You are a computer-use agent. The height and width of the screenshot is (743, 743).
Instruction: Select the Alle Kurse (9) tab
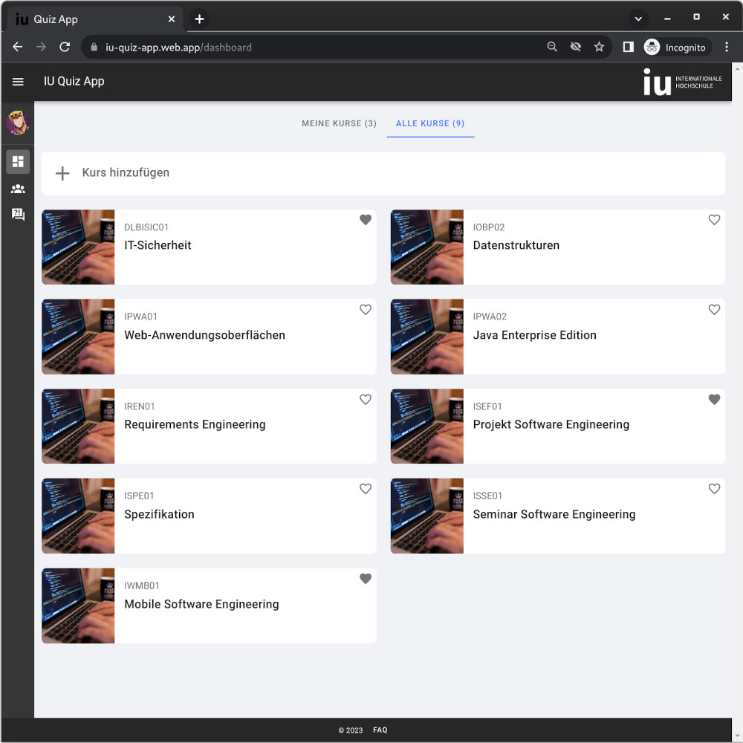click(x=430, y=123)
